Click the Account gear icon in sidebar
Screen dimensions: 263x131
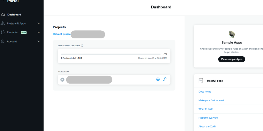[x=3, y=41]
